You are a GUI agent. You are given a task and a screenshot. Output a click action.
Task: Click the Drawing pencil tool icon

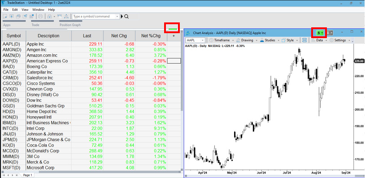238,40
